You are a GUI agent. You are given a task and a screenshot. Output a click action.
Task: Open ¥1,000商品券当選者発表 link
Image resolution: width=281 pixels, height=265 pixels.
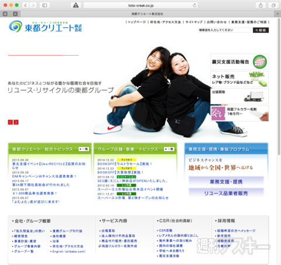35,193
